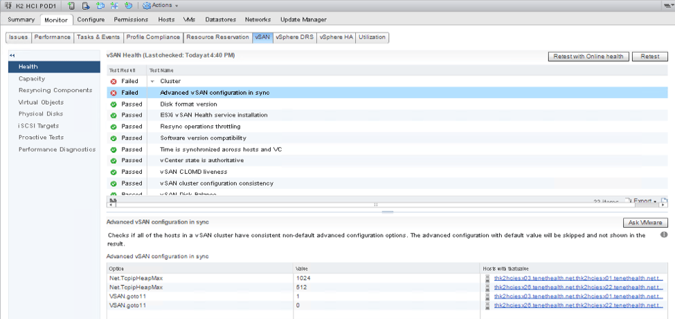Click the Ask VMware button
Image resolution: width=675 pixels, height=319 pixels.
point(645,223)
